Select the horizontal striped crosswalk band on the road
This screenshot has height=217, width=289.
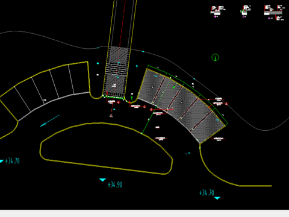pos(117,69)
